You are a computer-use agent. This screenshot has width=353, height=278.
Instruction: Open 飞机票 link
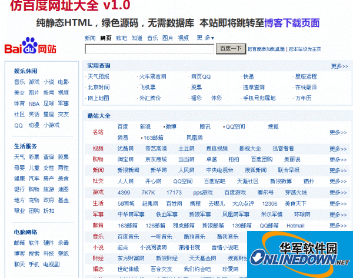tap(147, 87)
